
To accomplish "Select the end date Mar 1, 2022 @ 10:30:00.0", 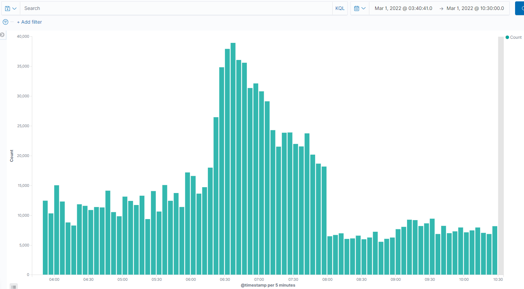I will tap(475, 8).
